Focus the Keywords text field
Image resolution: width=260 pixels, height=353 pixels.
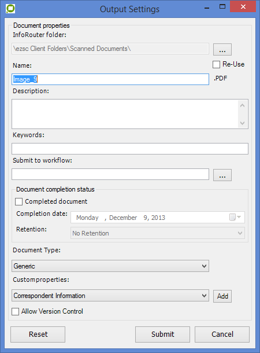130,149
